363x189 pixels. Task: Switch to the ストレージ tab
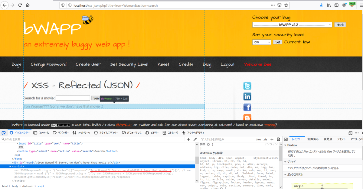(171, 133)
